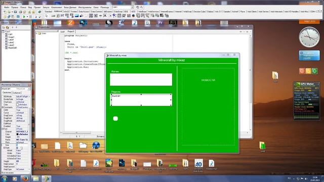Select Image1 in Object TreeView

click(11, 37)
